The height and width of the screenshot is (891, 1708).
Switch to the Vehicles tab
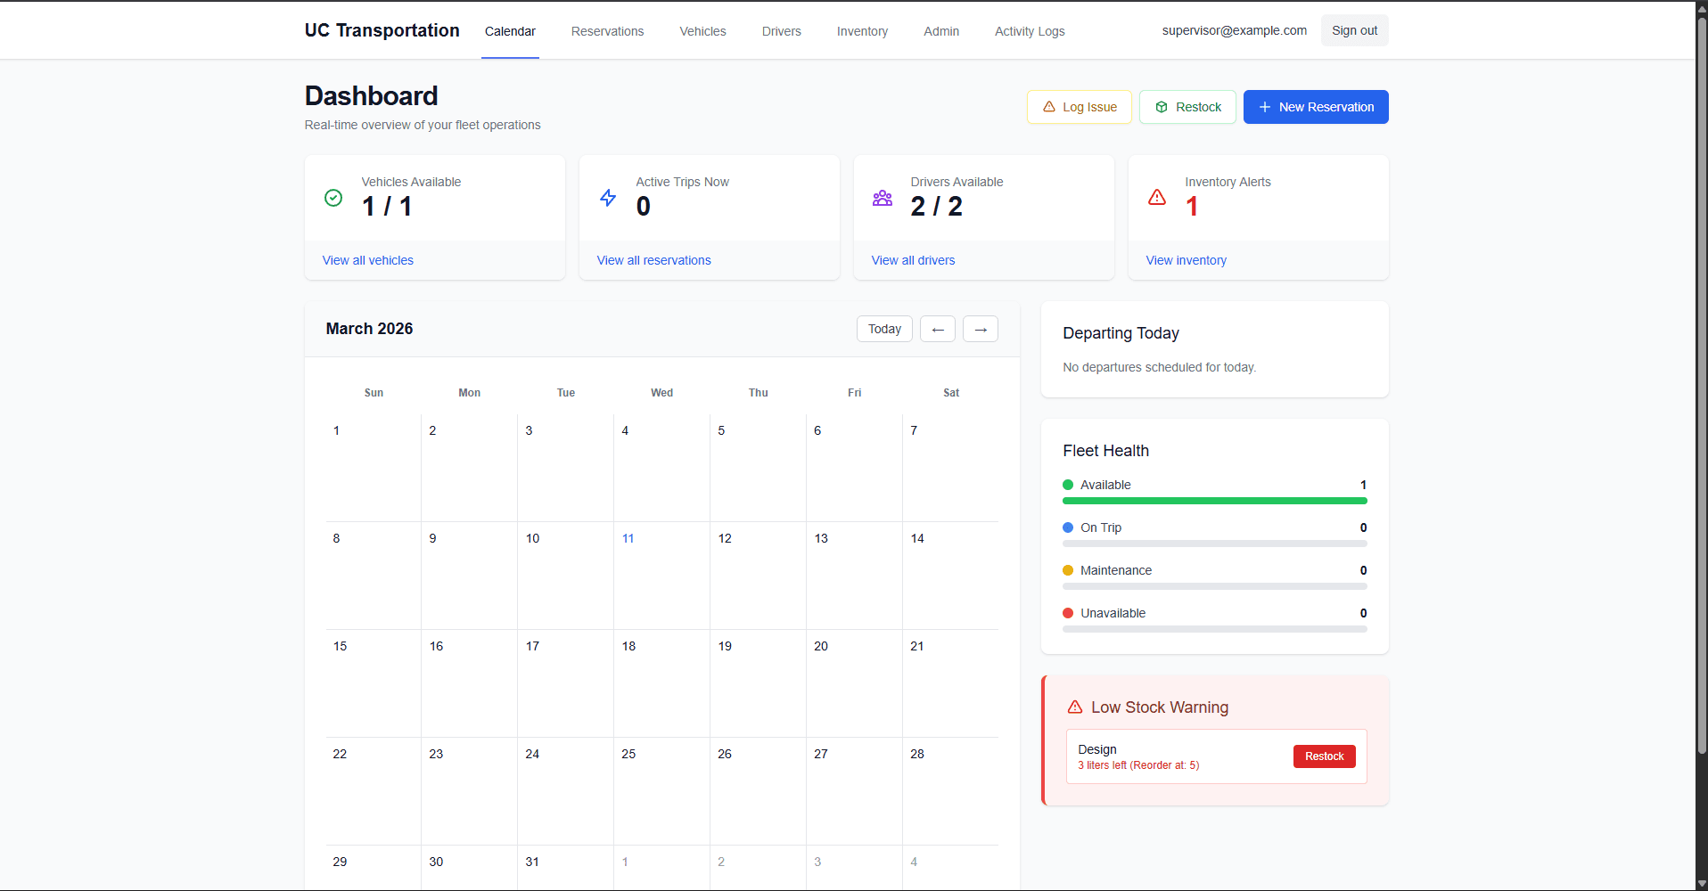[702, 31]
